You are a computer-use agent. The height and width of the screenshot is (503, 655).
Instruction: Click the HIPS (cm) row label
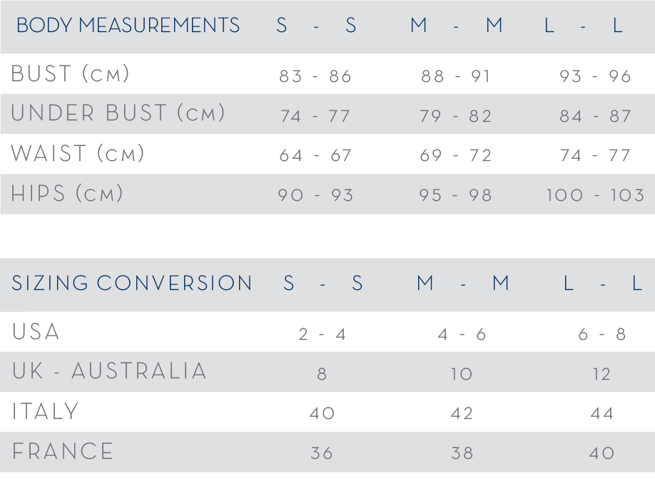click(x=67, y=193)
